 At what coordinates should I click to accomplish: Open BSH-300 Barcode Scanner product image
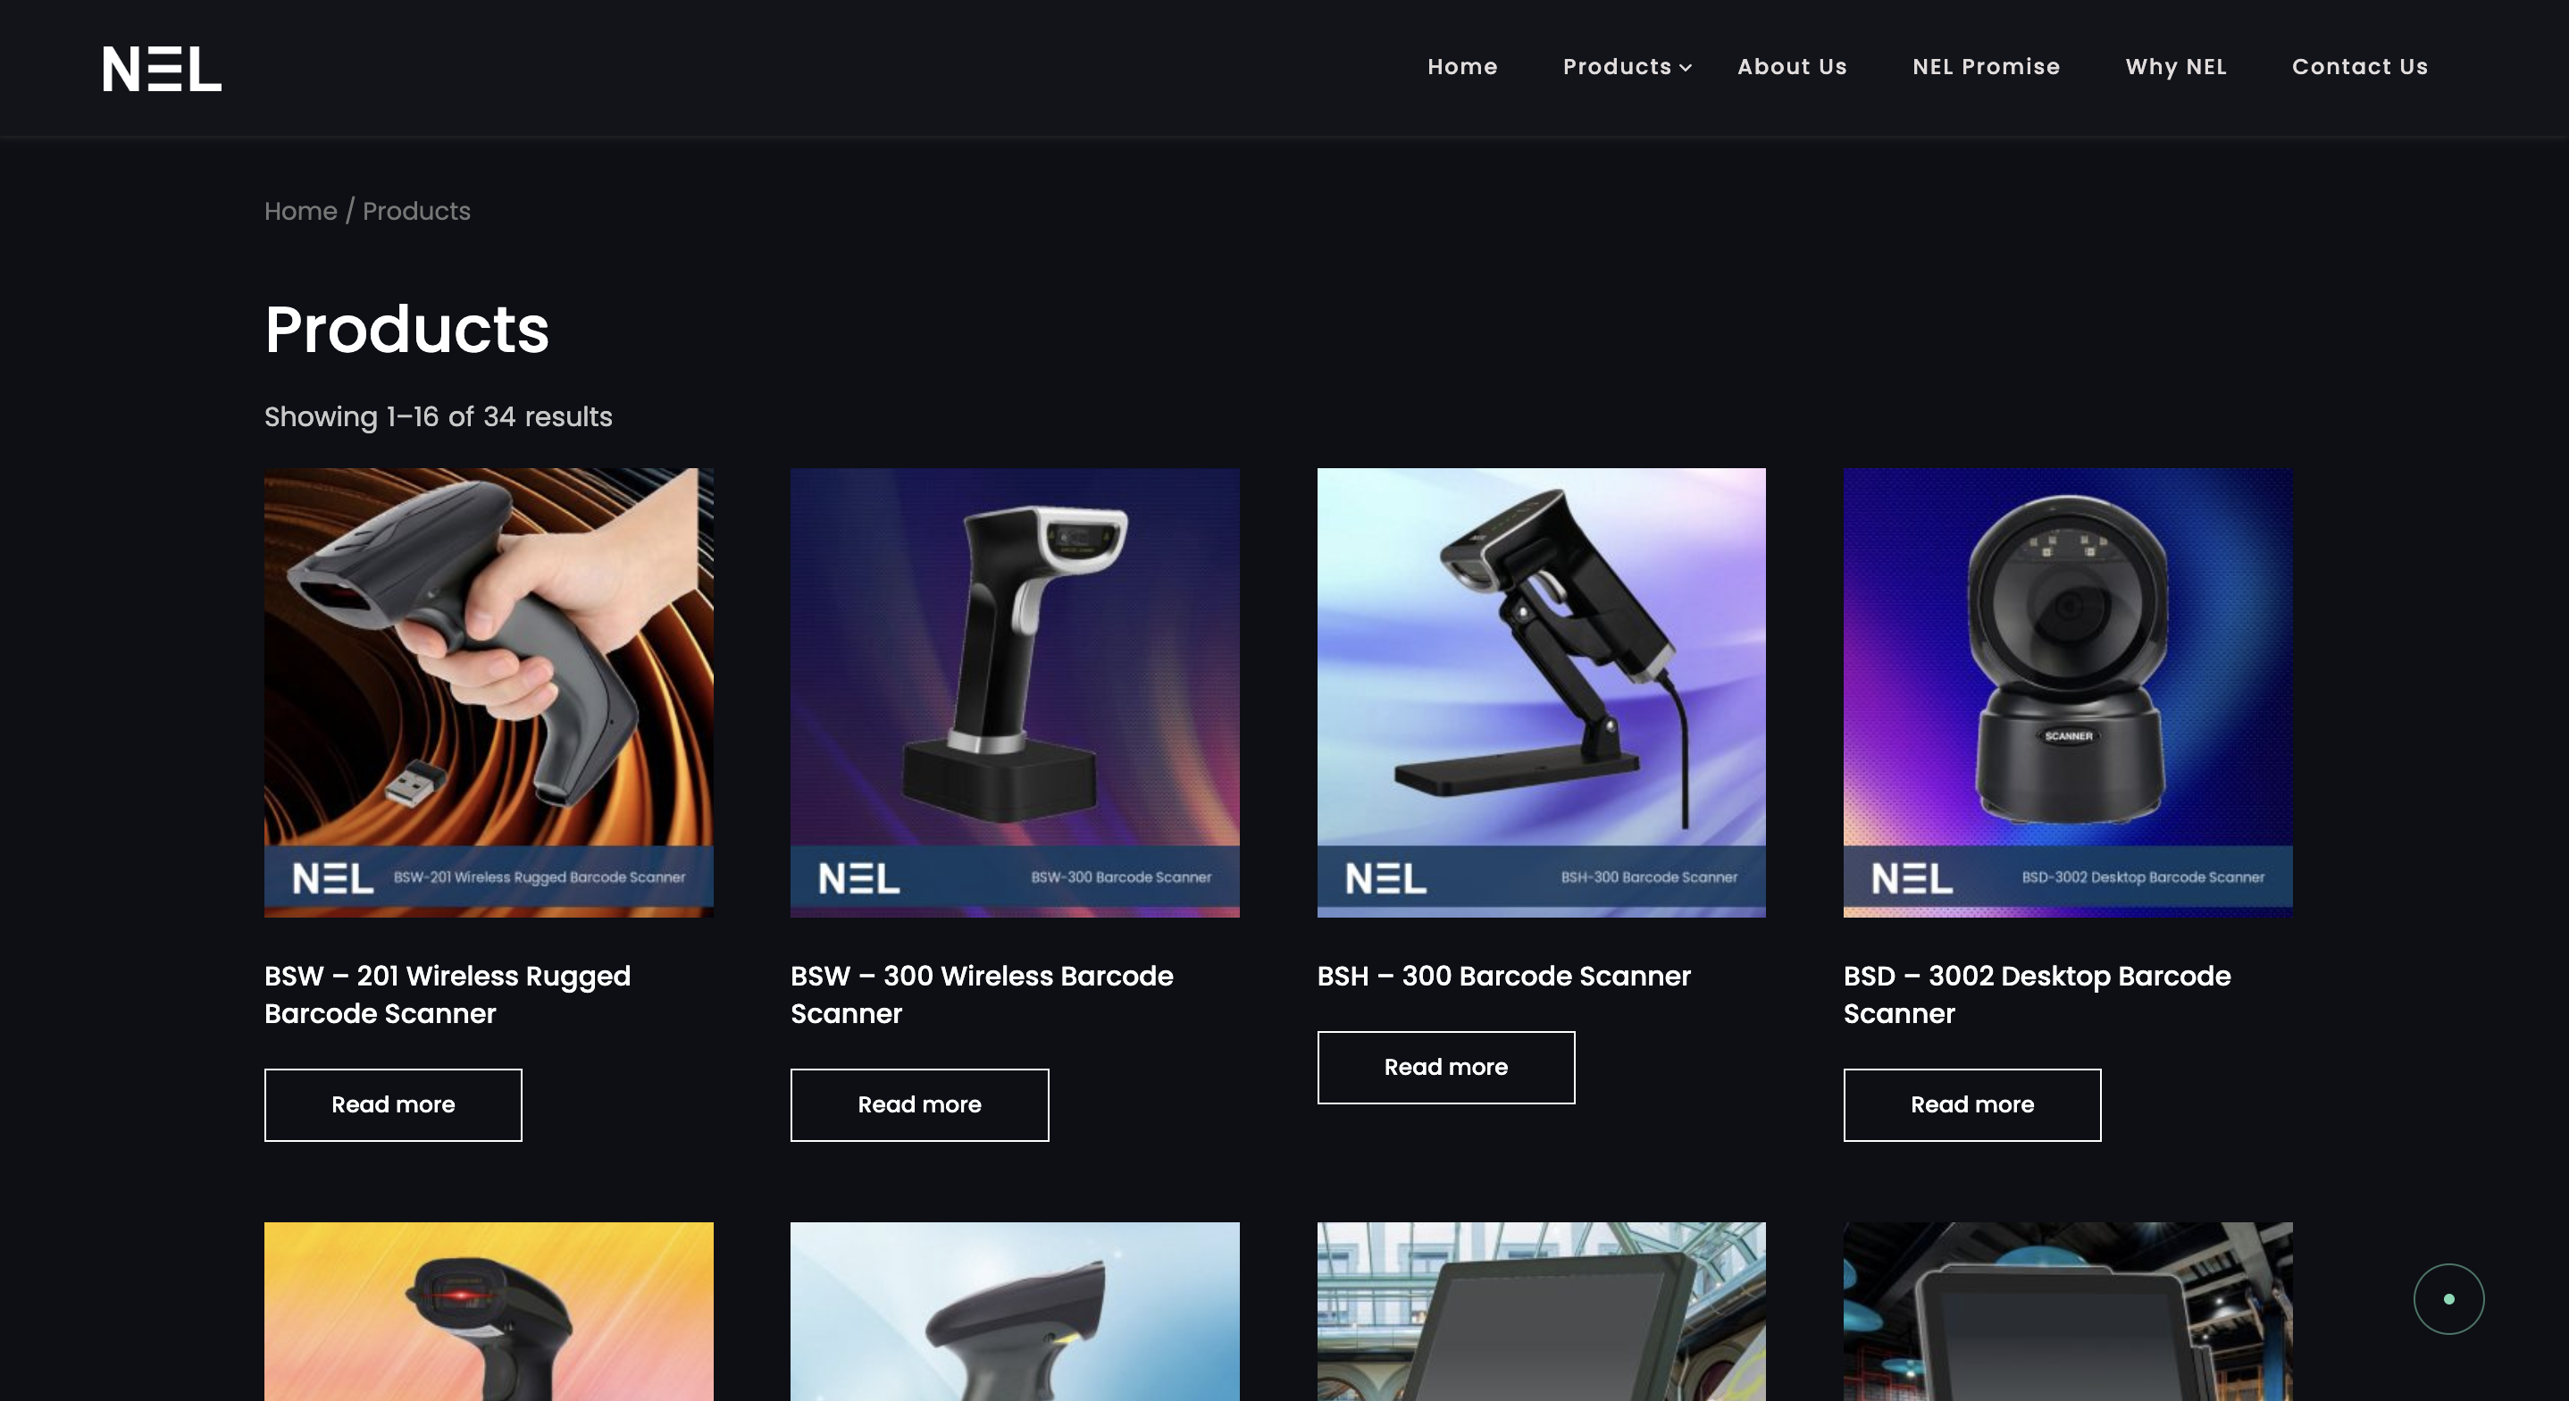(1541, 692)
